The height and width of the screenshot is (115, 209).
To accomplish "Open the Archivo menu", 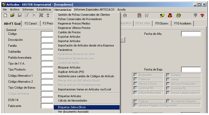I will pyautogui.click(x=15, y=9).
